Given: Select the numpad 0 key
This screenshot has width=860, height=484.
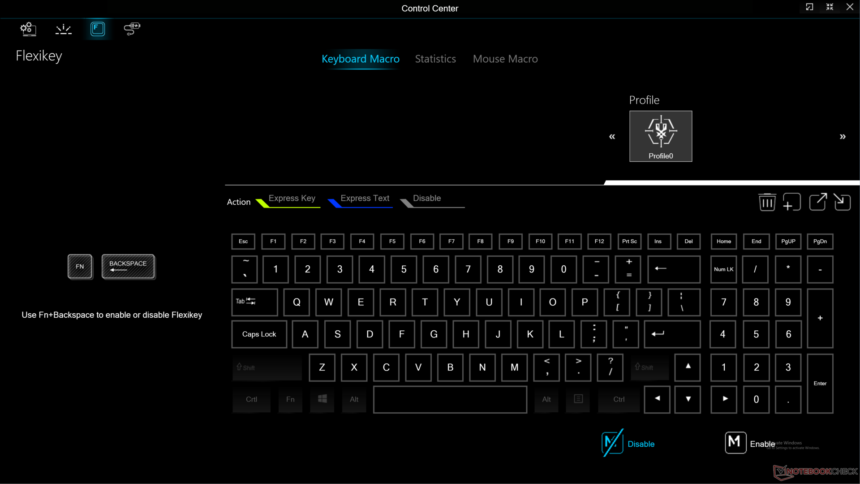Looking at the screenshot, I should pos(756,399).
